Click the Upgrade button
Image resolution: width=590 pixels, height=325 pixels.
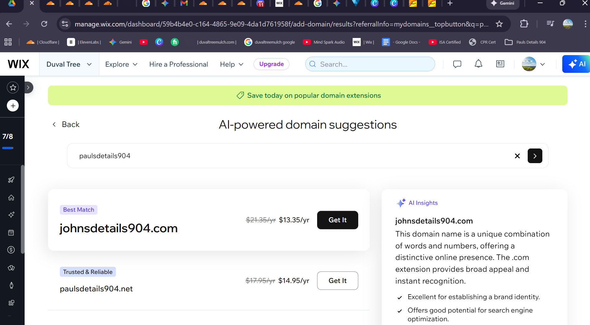(x=271, y=64)
